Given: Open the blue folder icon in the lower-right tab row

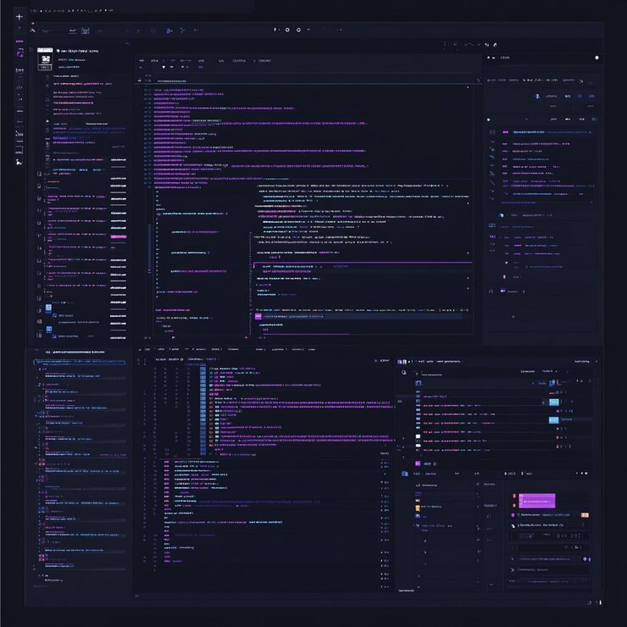Looking at the screenshot, I should point(405,474).
